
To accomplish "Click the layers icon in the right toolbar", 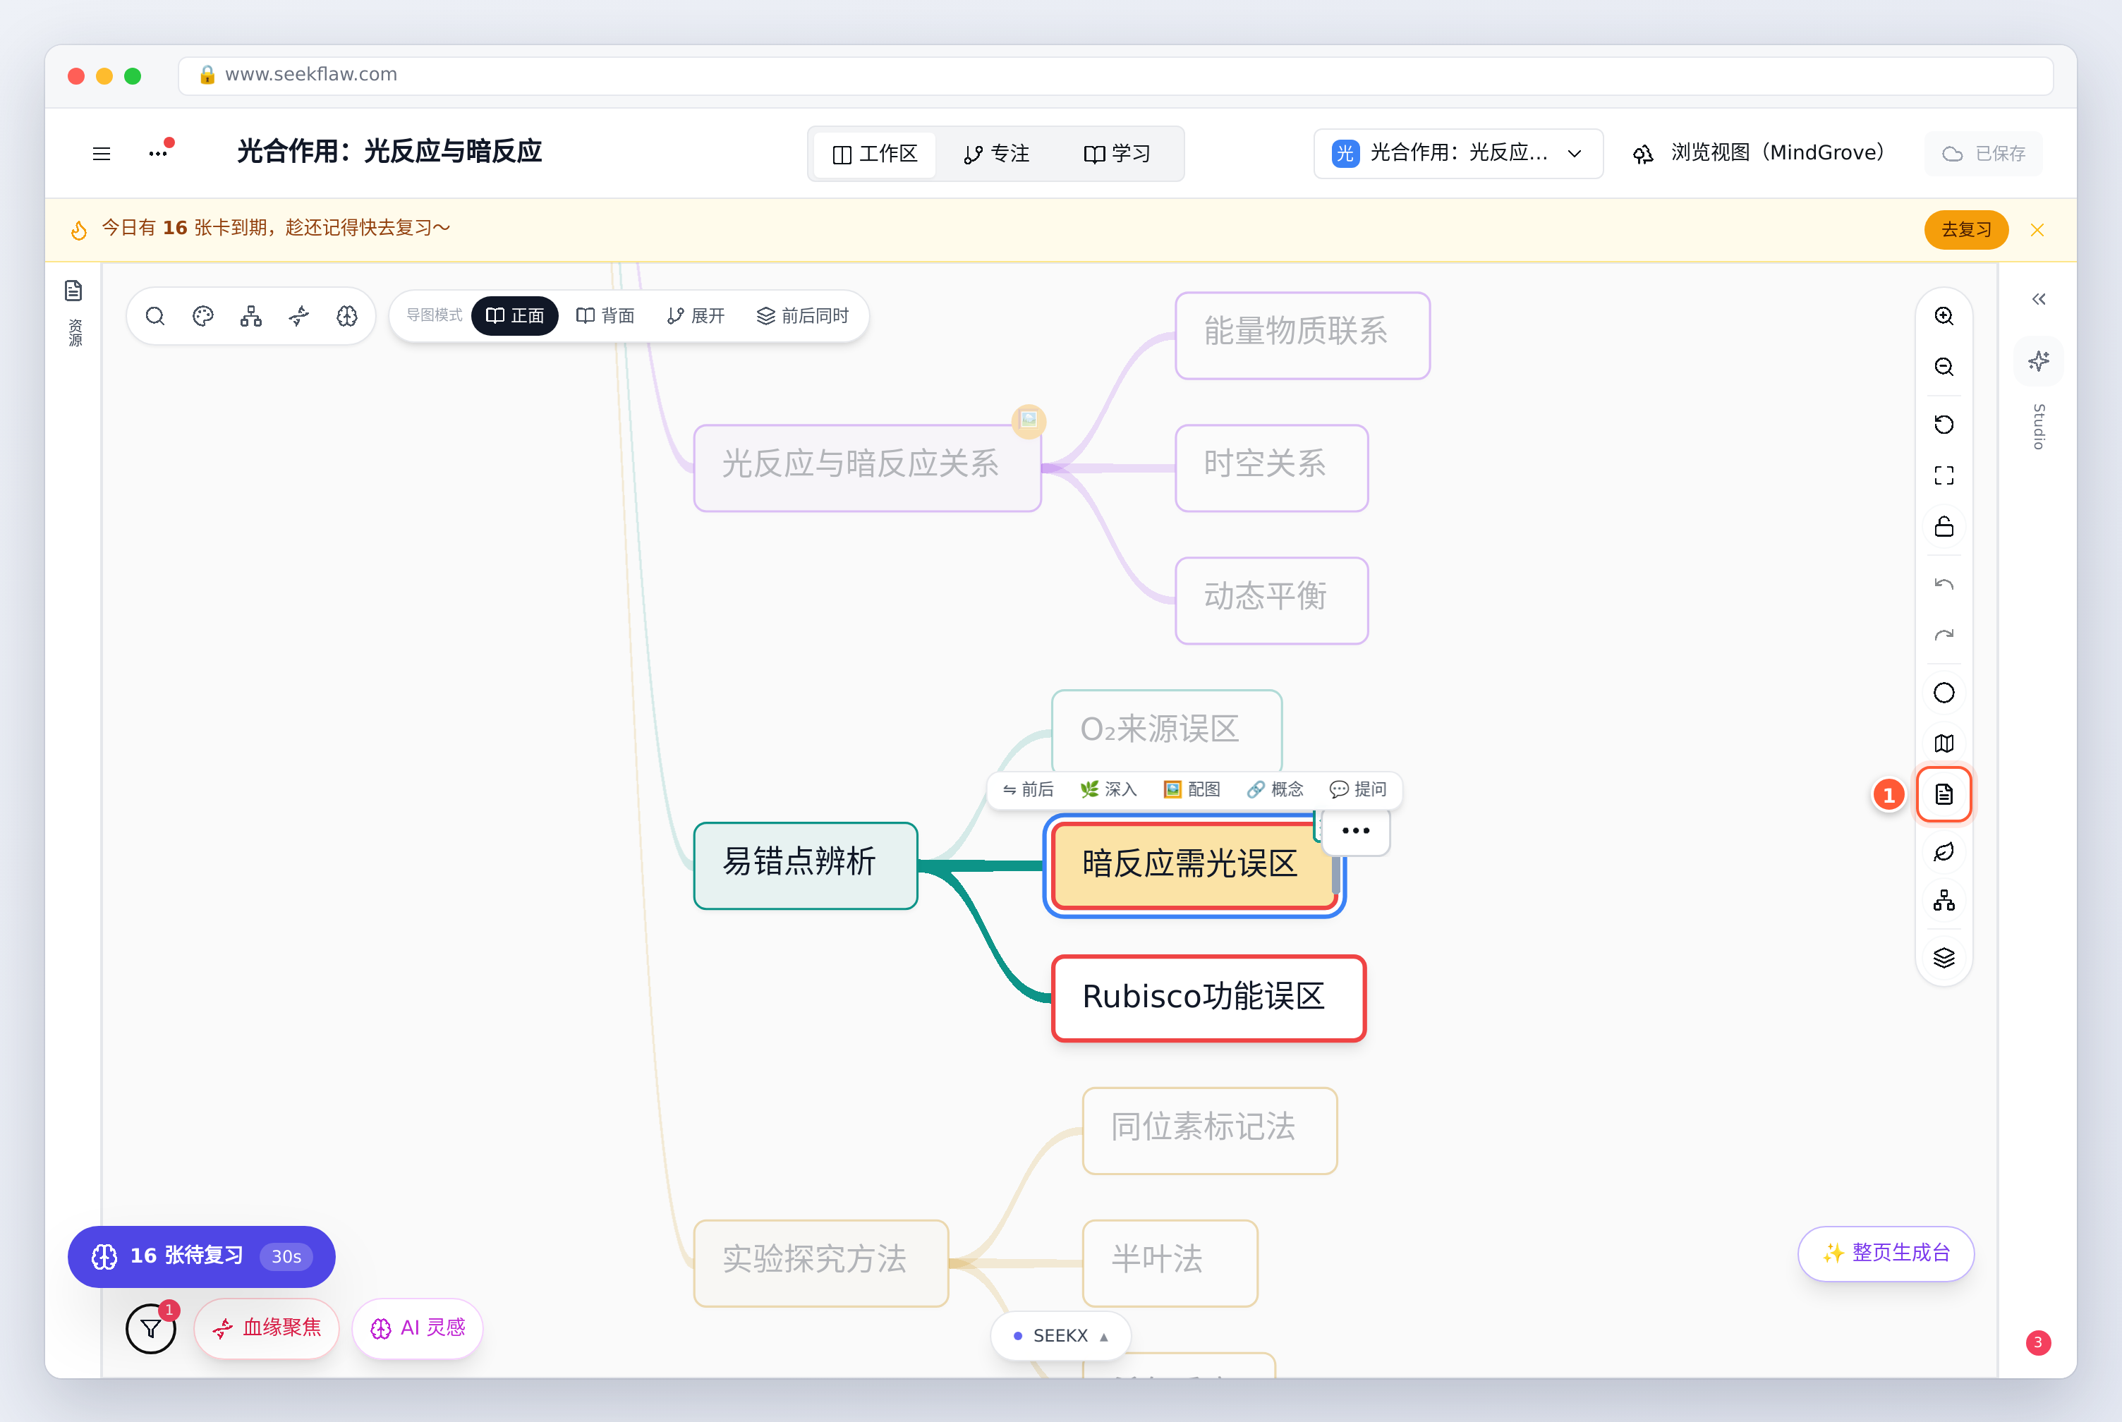I will 1944,958.
